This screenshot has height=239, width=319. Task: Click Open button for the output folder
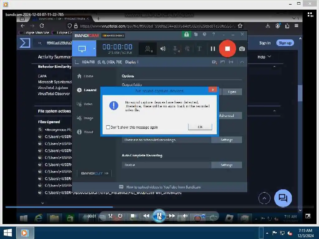pos(232,92)
